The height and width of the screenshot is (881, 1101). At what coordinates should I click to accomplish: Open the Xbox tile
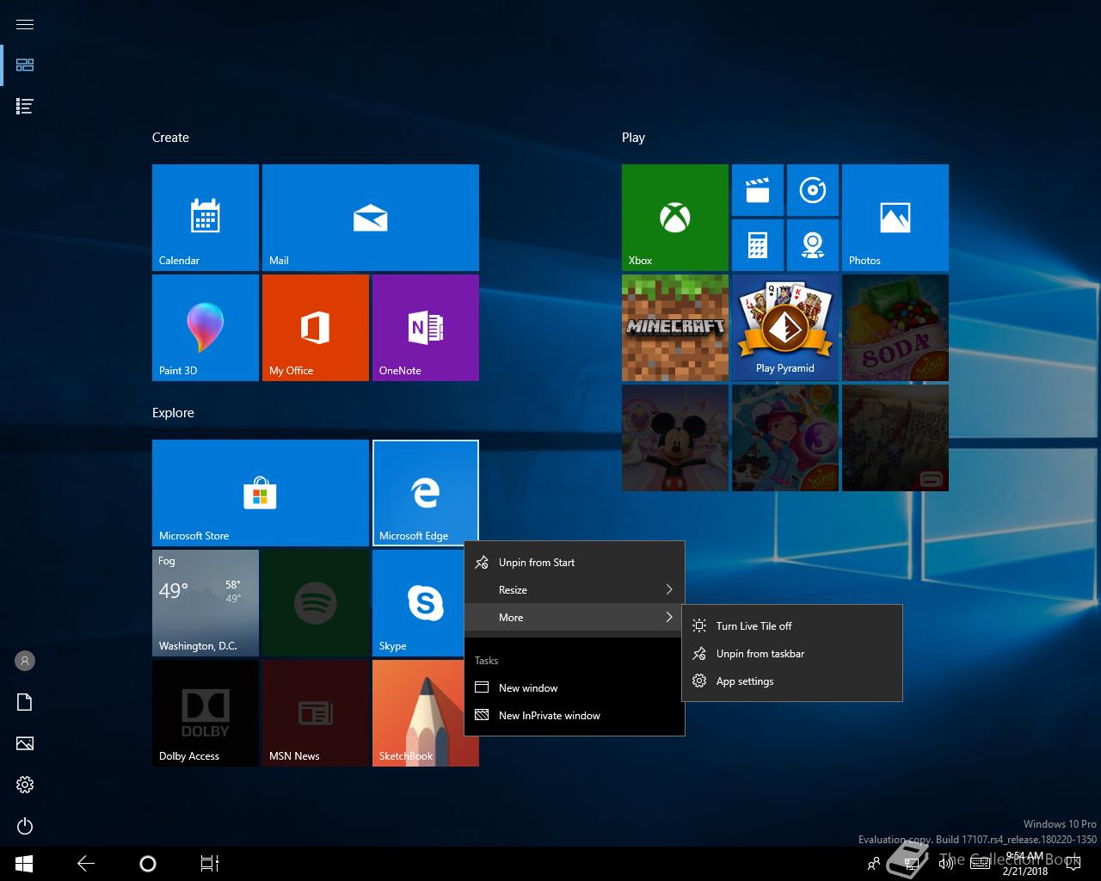[675, 218]
